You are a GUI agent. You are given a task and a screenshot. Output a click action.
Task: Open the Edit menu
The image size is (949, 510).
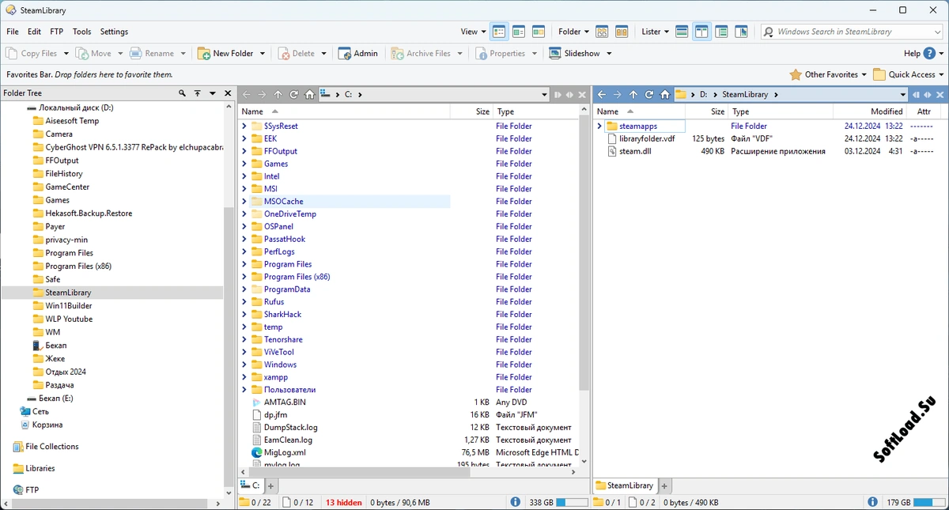34,32
